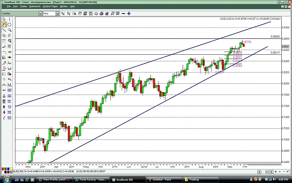Switch to DealBook 360 taskbar item
Viewport: 292px width, 183px height.
127,180
